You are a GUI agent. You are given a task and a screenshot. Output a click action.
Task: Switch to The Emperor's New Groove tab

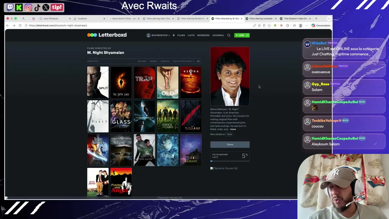[x=295, y=19]
